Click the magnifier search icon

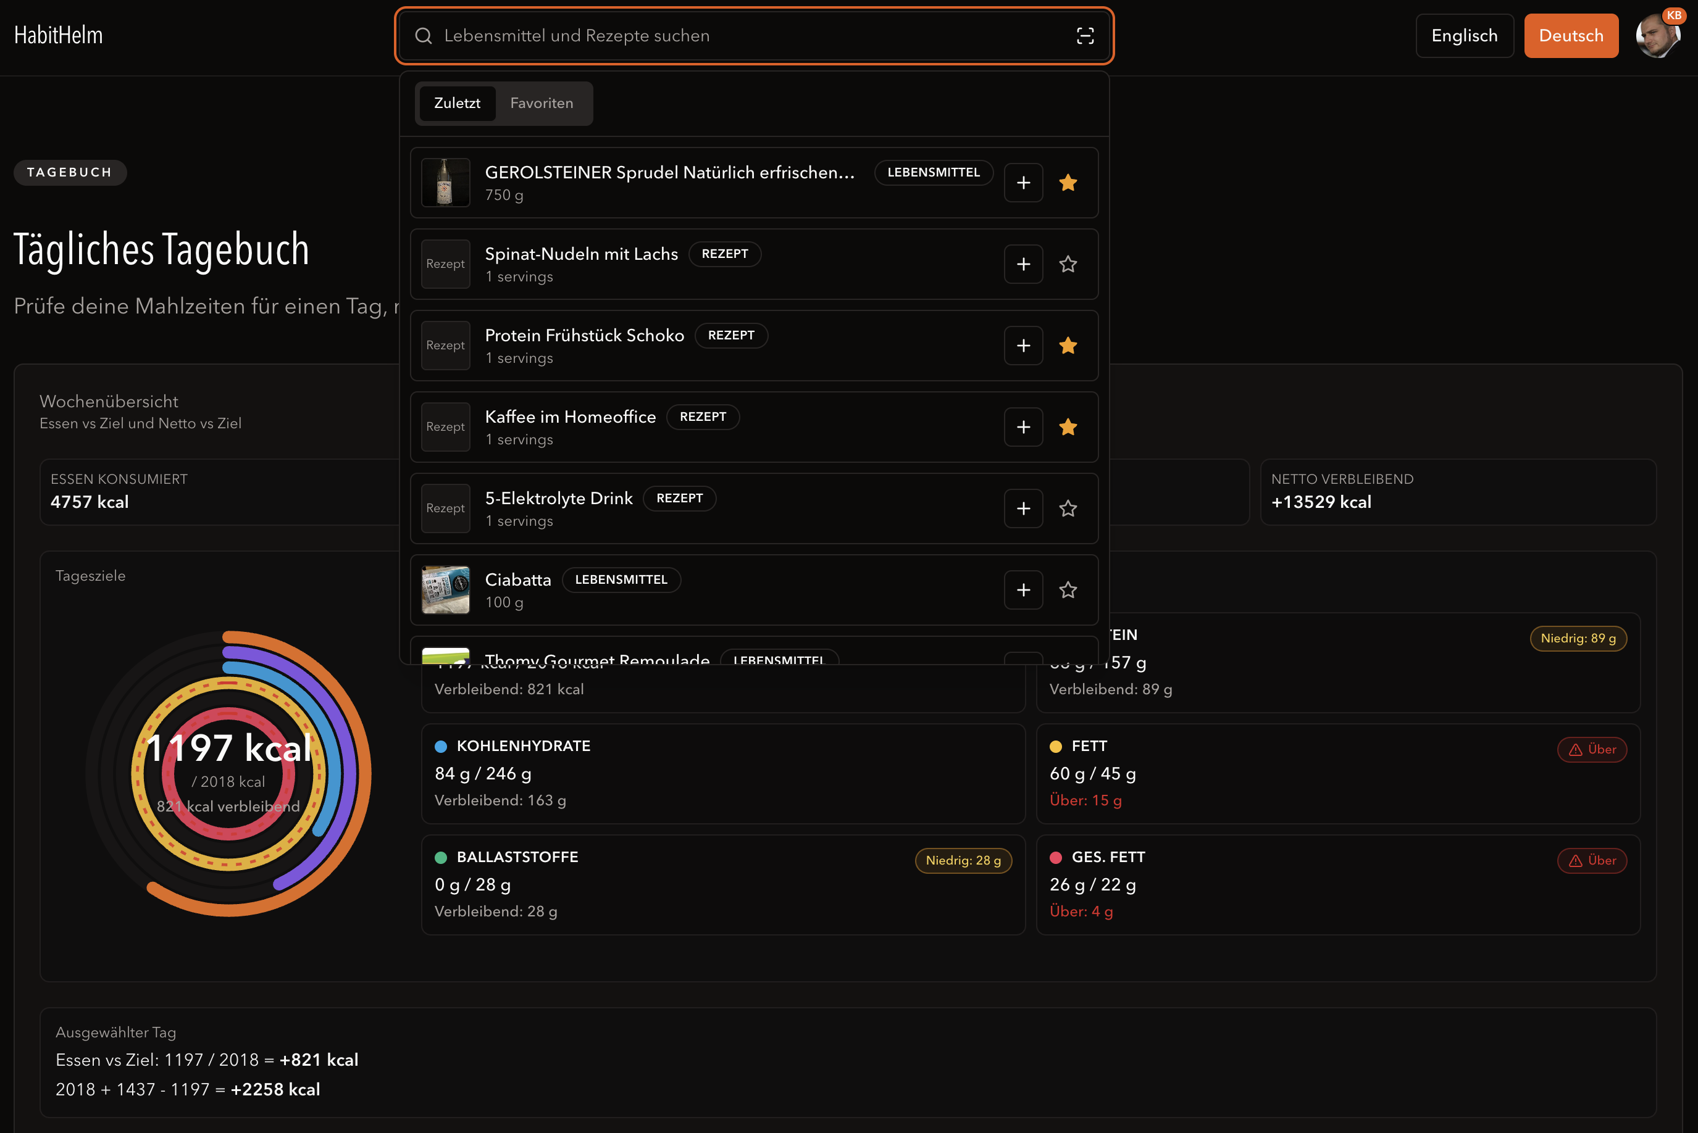424,36
